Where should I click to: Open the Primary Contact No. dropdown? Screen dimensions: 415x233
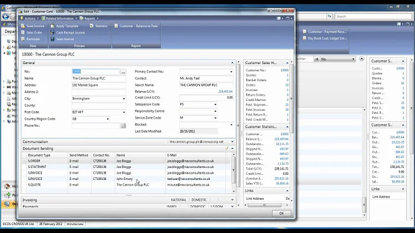[231, 72]
